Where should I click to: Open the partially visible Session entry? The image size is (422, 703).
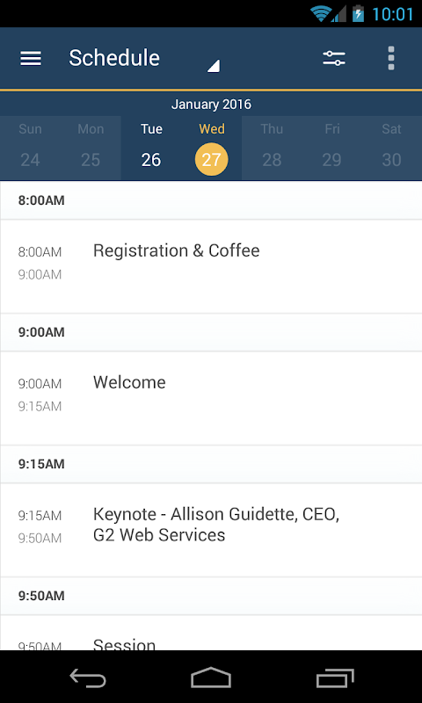(211, 633)
